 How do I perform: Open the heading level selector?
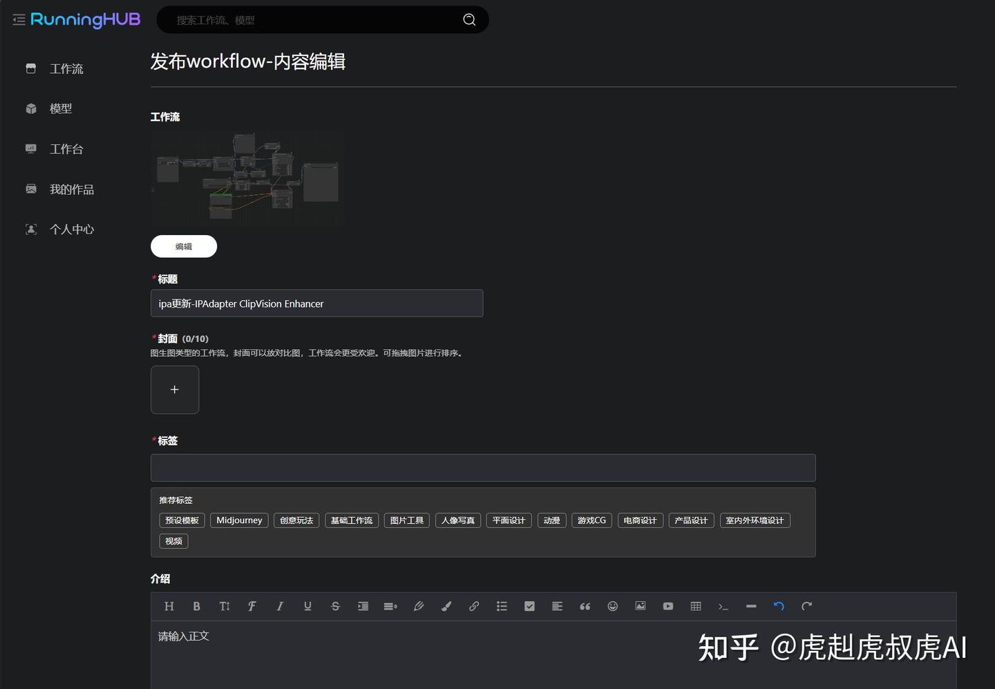[169, 606]
